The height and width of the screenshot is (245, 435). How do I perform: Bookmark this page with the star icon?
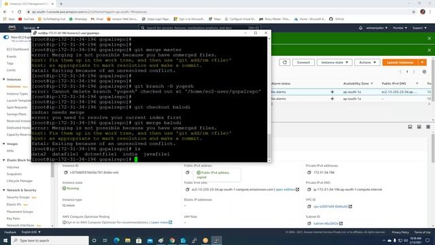[414, 12]
